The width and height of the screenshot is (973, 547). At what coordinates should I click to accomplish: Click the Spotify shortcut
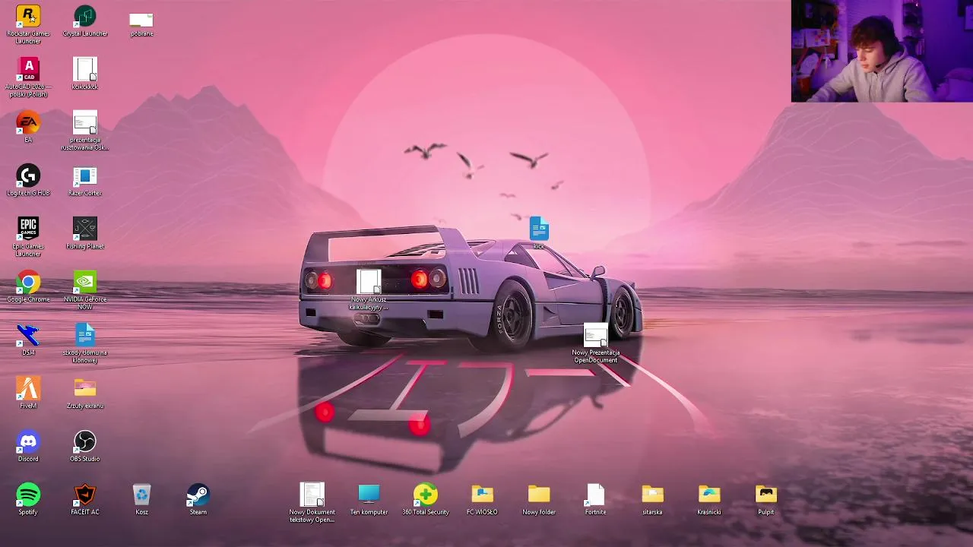pyautogui.click(x=28, y=499)
